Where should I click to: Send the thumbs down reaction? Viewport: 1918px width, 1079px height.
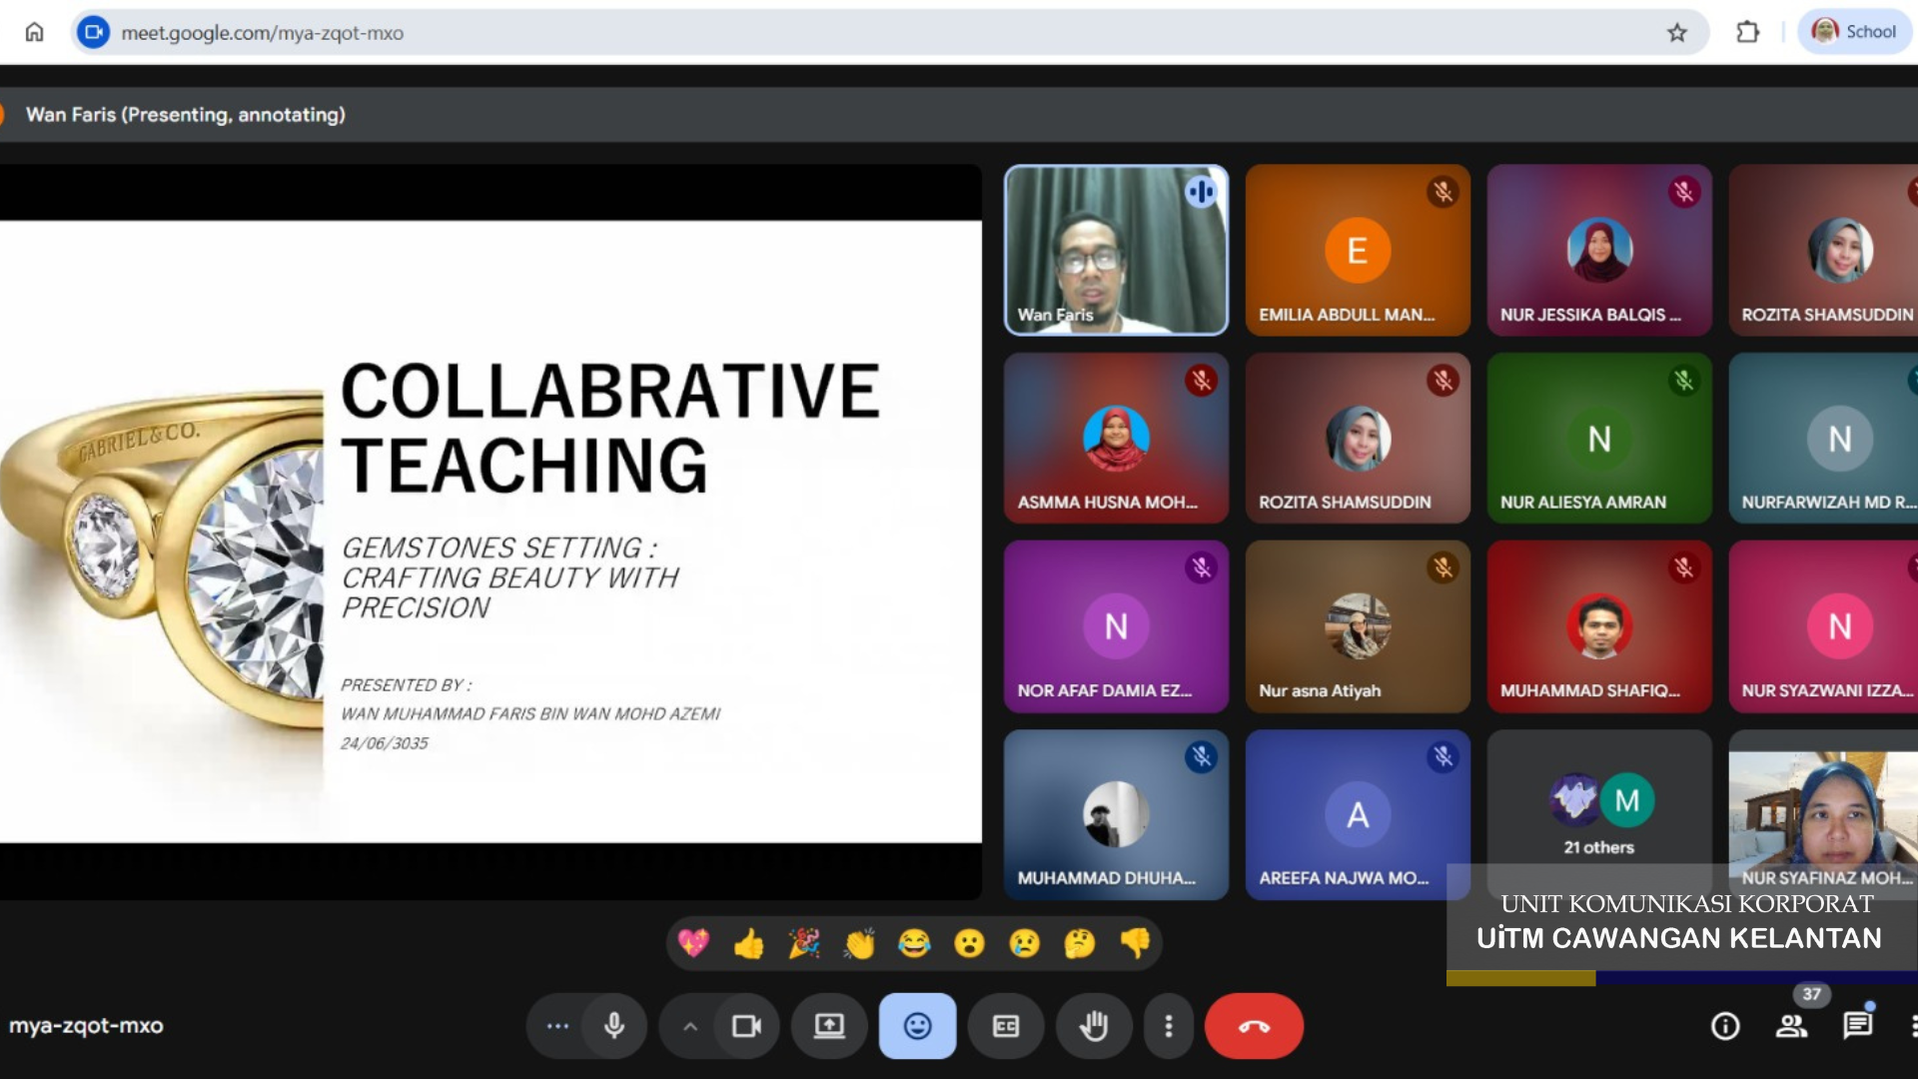(1136, 943)
